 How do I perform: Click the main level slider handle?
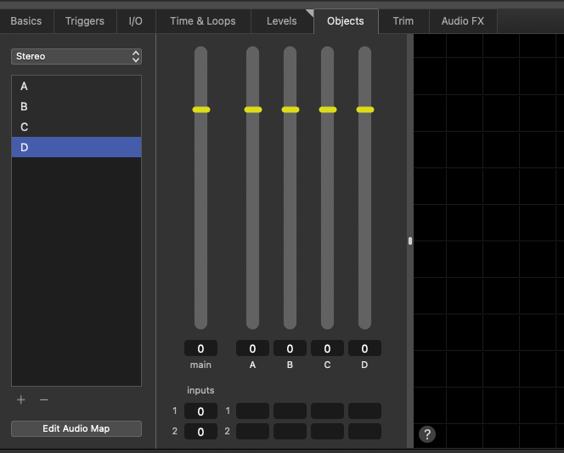(x=200, y=110)
